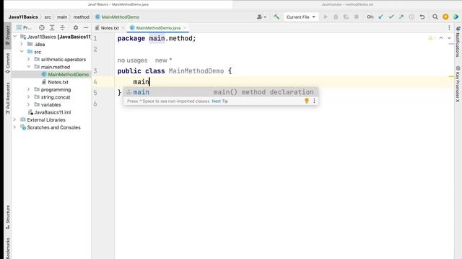Toggle the Bookmarks tool window button

coord(8,248)
